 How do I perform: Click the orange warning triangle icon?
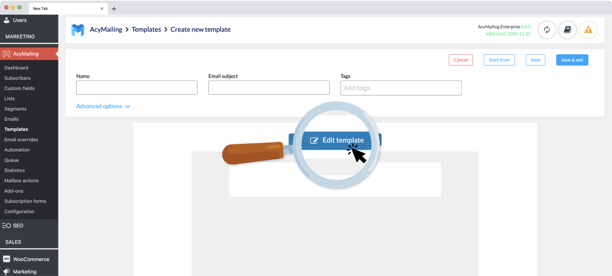pos(588,30)
